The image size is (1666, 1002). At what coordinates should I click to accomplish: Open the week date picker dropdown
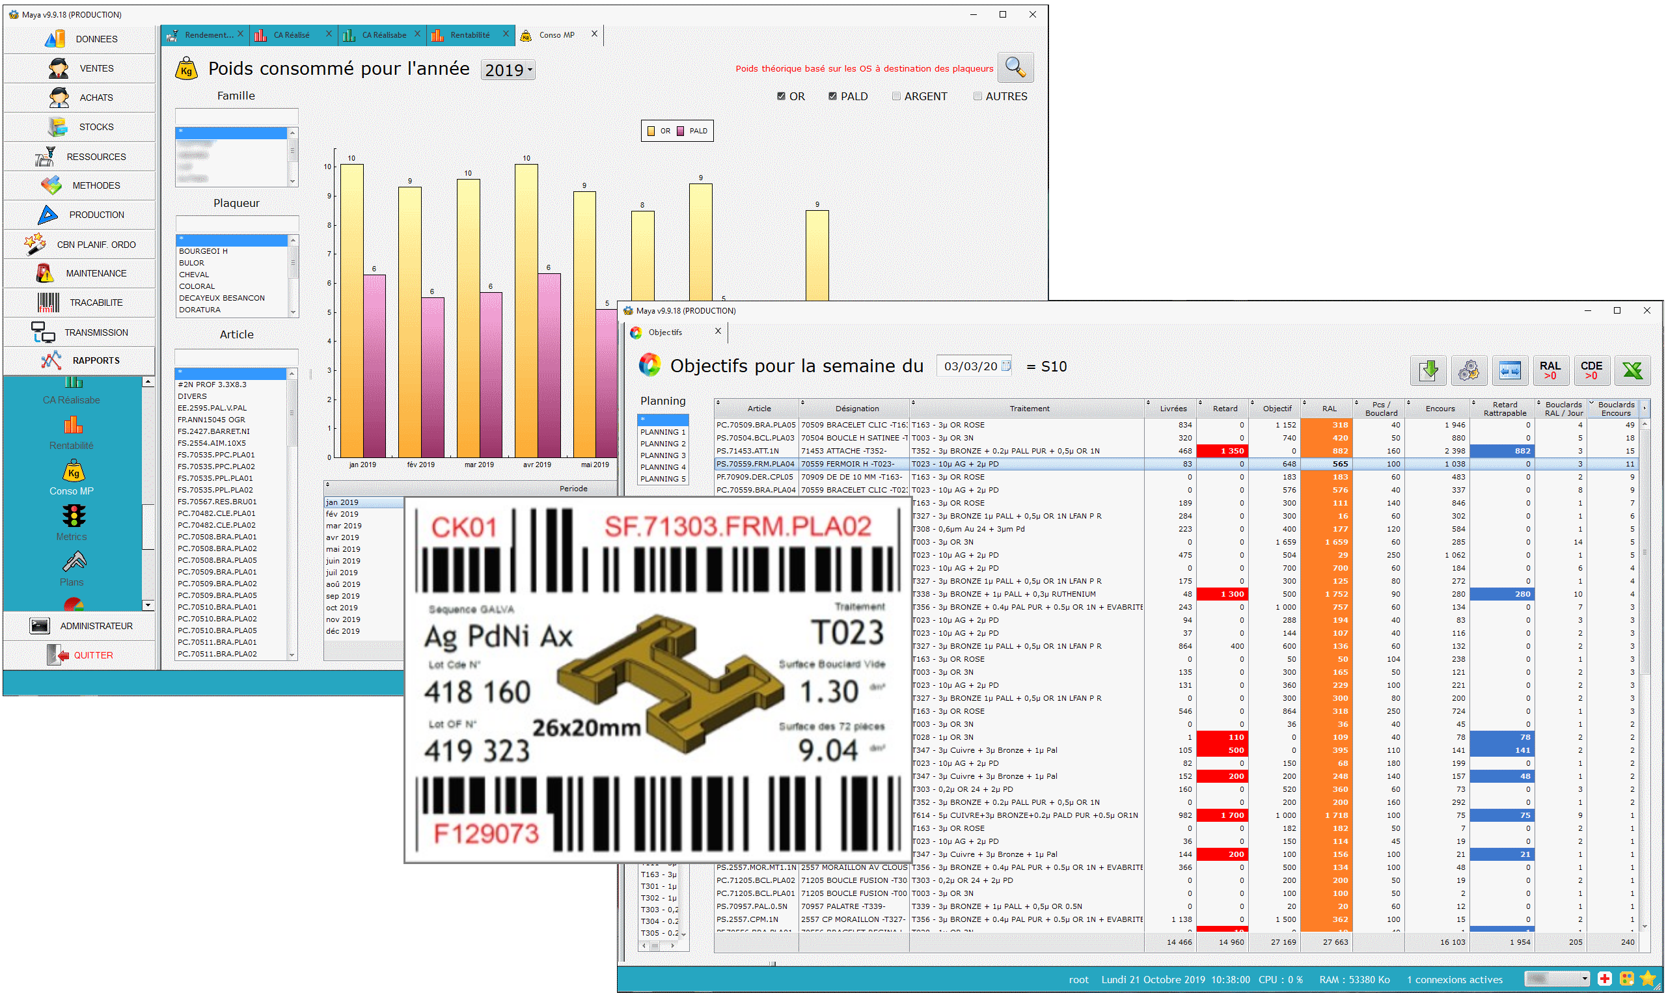click(1005, 366)
